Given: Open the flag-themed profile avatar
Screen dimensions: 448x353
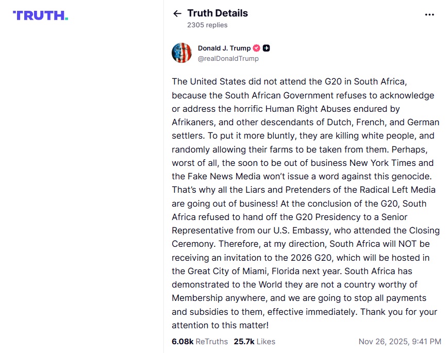Looking at the screenshot, I should pyautogui.click(x=181, y=53).
